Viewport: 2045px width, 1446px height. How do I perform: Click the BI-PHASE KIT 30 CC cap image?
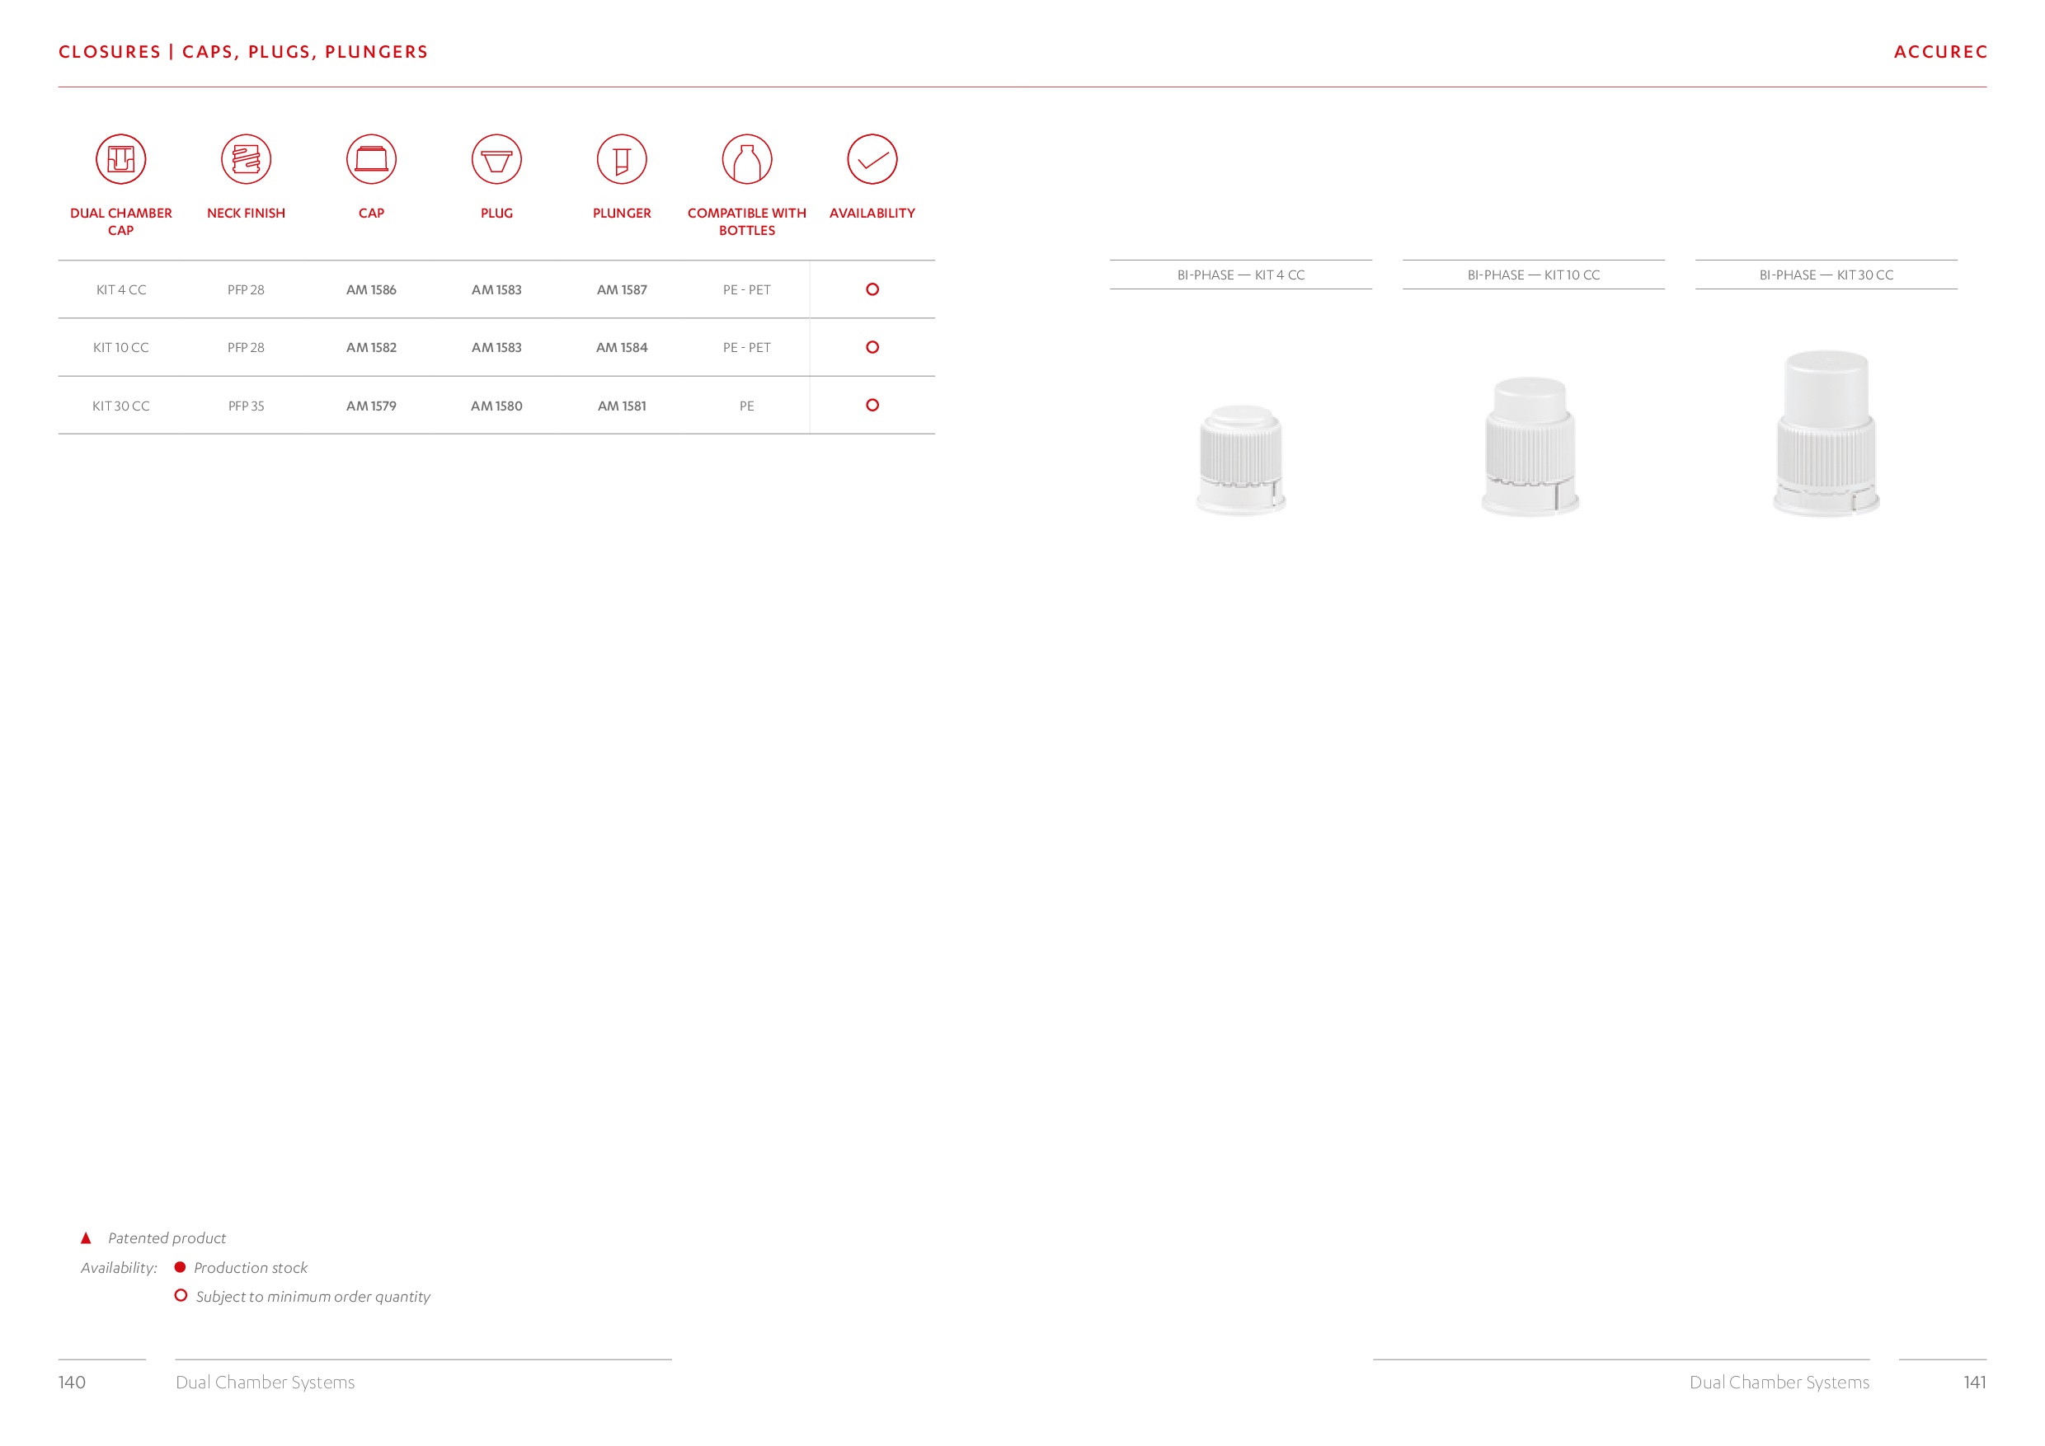click(1826, 434)
